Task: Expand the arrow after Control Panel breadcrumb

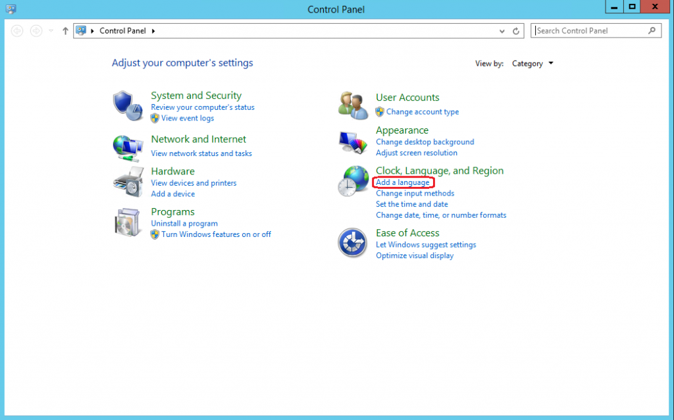Action: [x=153, y=31]
